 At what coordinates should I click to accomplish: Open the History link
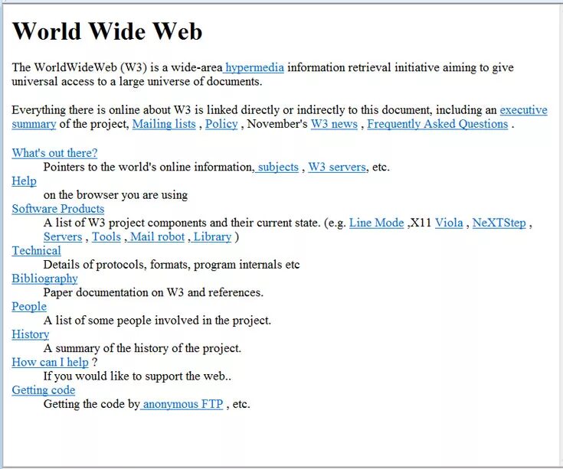(x=31, y=334)
